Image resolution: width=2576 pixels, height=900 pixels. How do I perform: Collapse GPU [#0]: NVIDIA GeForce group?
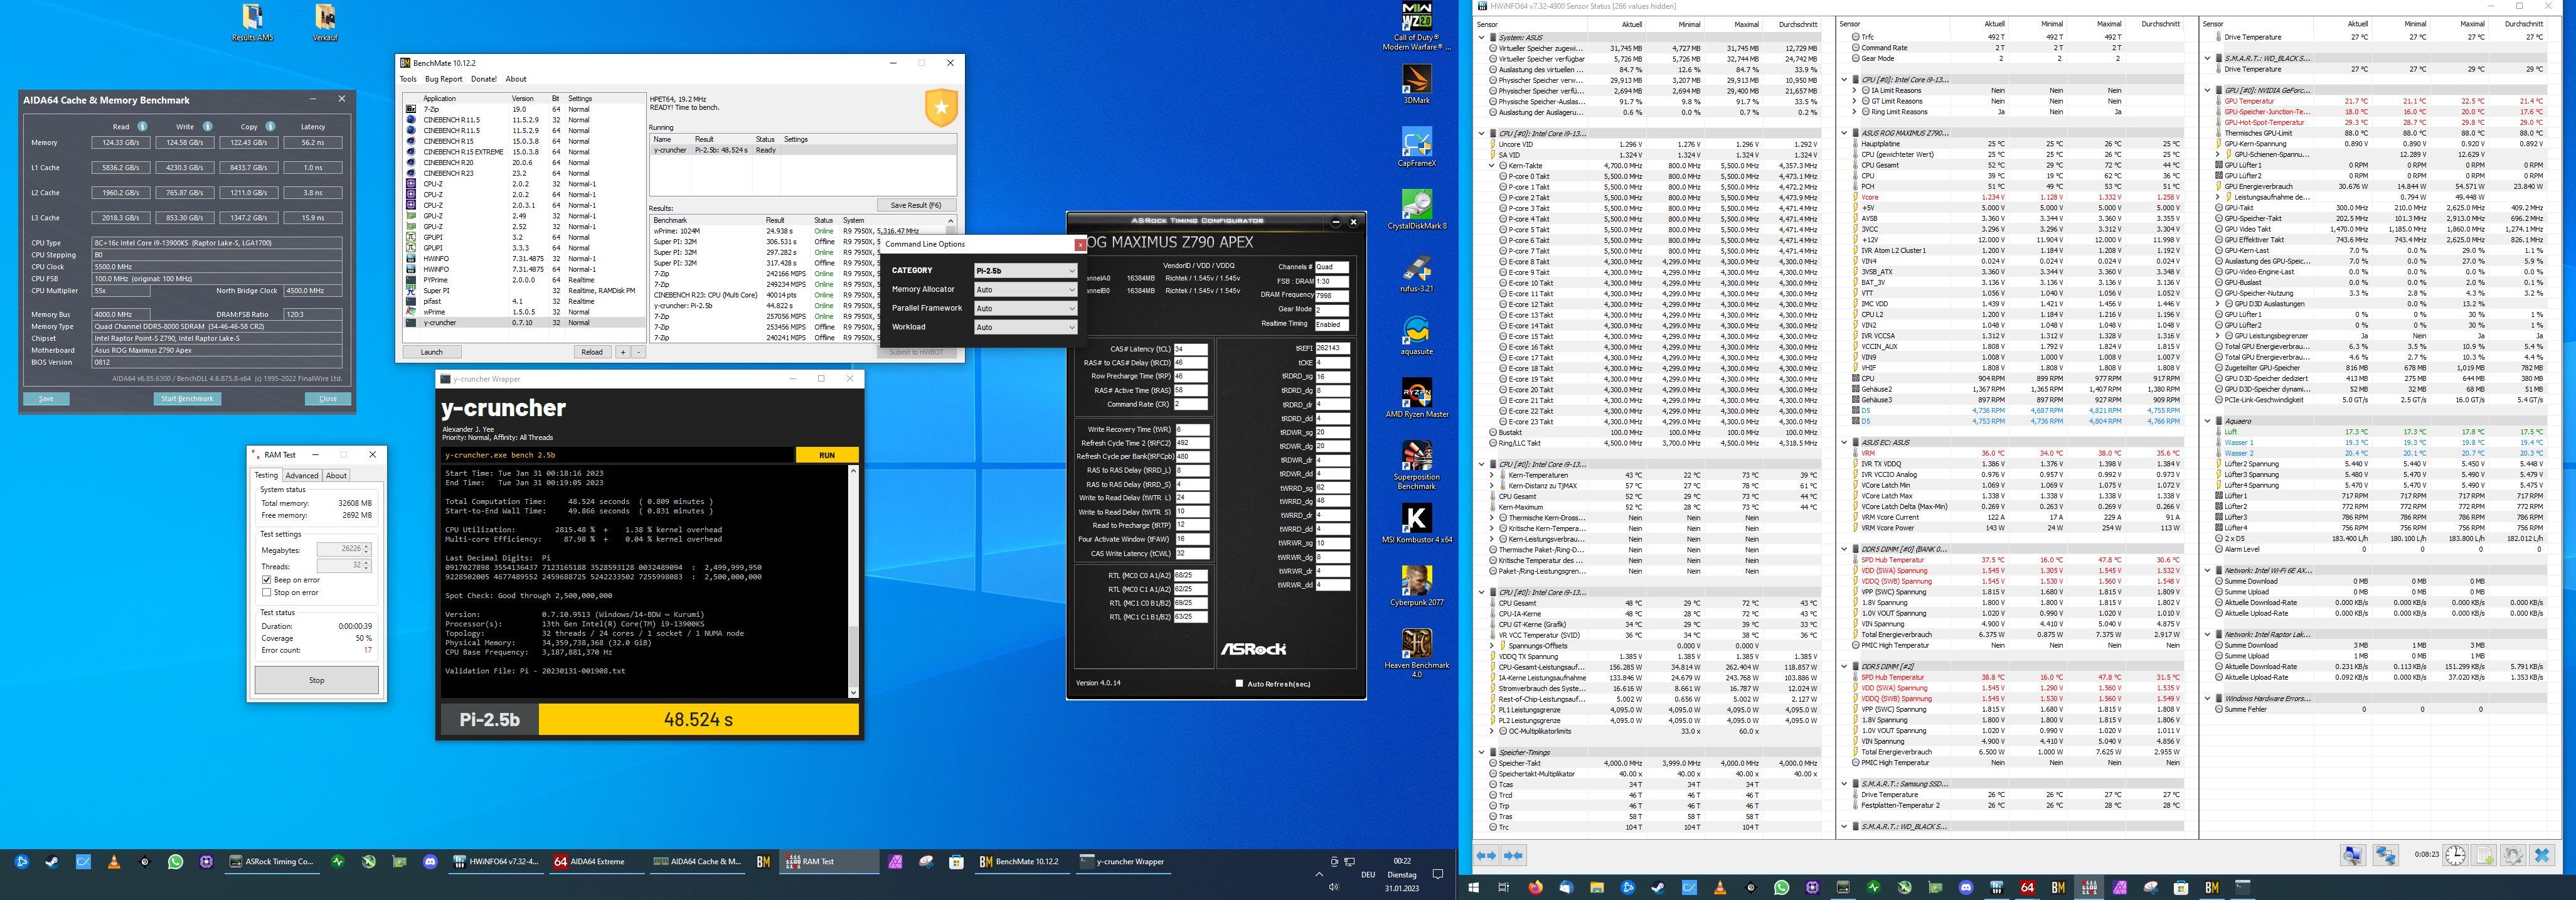tap(2208, 90)
